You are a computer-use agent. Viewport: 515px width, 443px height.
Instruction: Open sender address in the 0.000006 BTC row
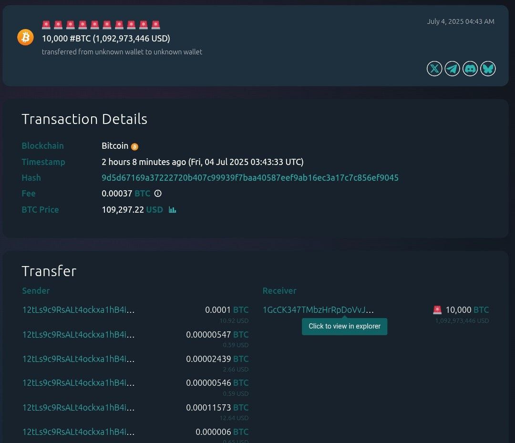(x=78, y=432)
